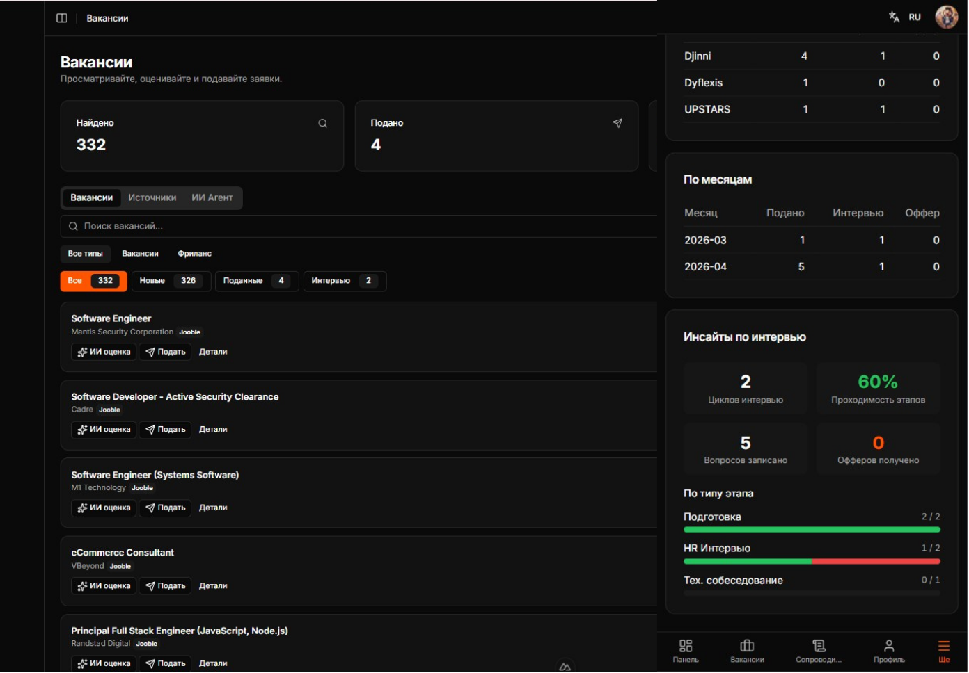Filter by Новые 326 vacancies

(171, 281)
